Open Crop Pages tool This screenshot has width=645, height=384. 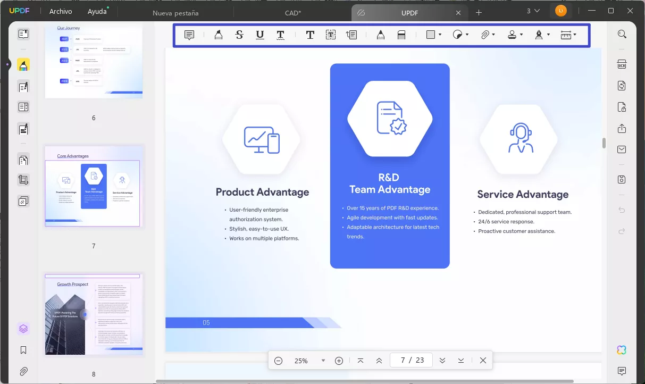coord(23,180)
